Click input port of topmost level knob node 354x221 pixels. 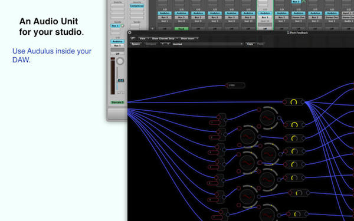pos(285,102)
